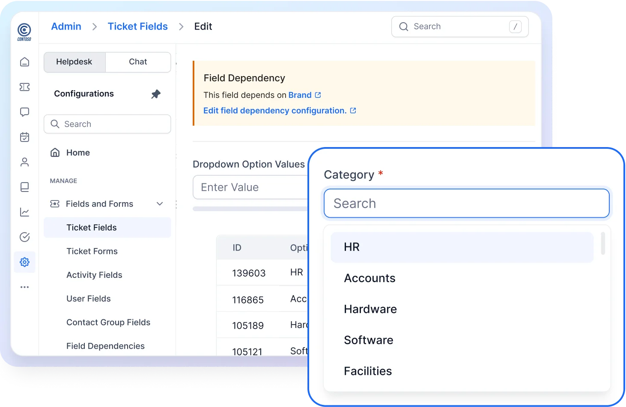
Task: Expand the More options ellipsis in sidebar
Action: coord(24,287)
